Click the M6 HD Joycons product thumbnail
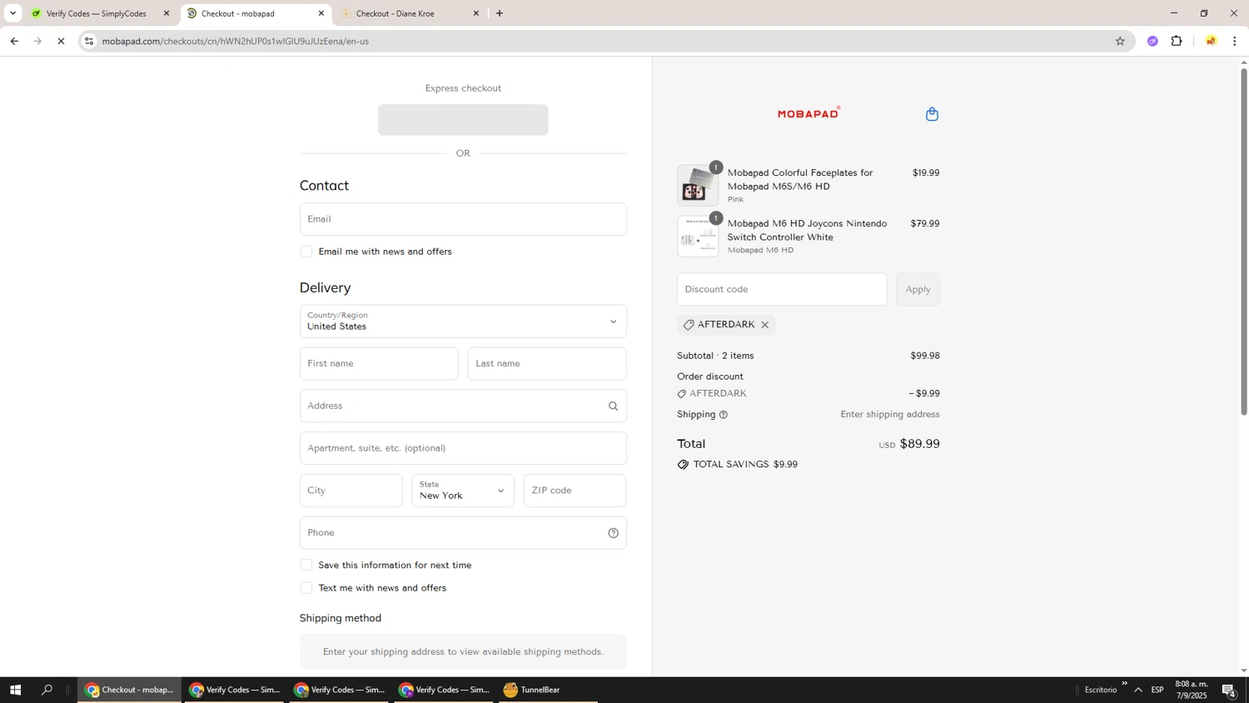This screenshot has width=1249, height=703. point(698,237)
